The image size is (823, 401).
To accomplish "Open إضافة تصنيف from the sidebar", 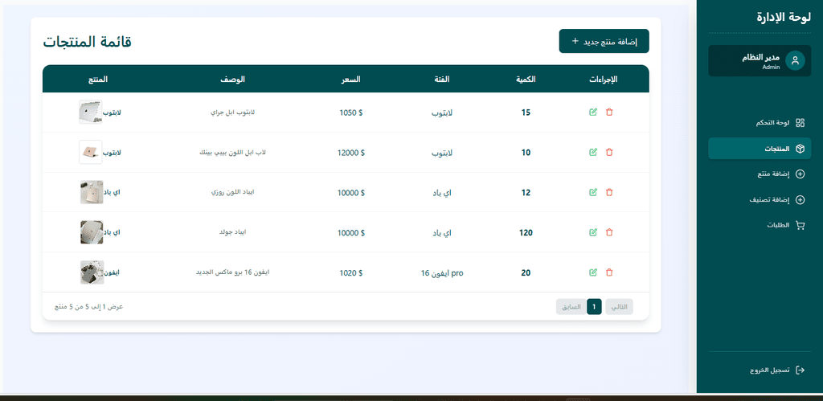I will pos(760,200).
